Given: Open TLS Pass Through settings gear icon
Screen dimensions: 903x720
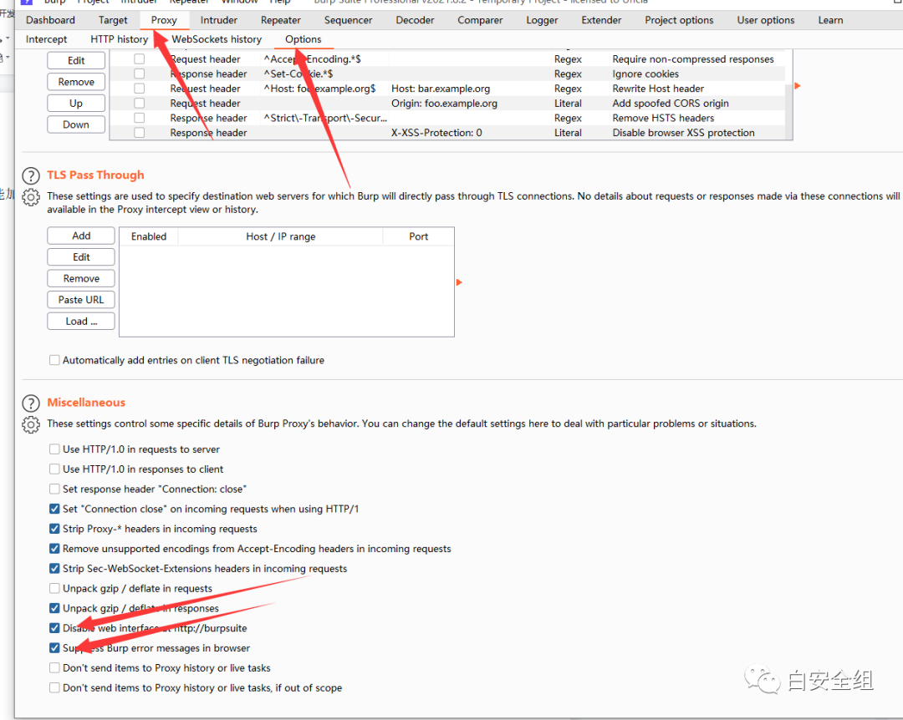Looking at the screenshot, I should [31, 197].
